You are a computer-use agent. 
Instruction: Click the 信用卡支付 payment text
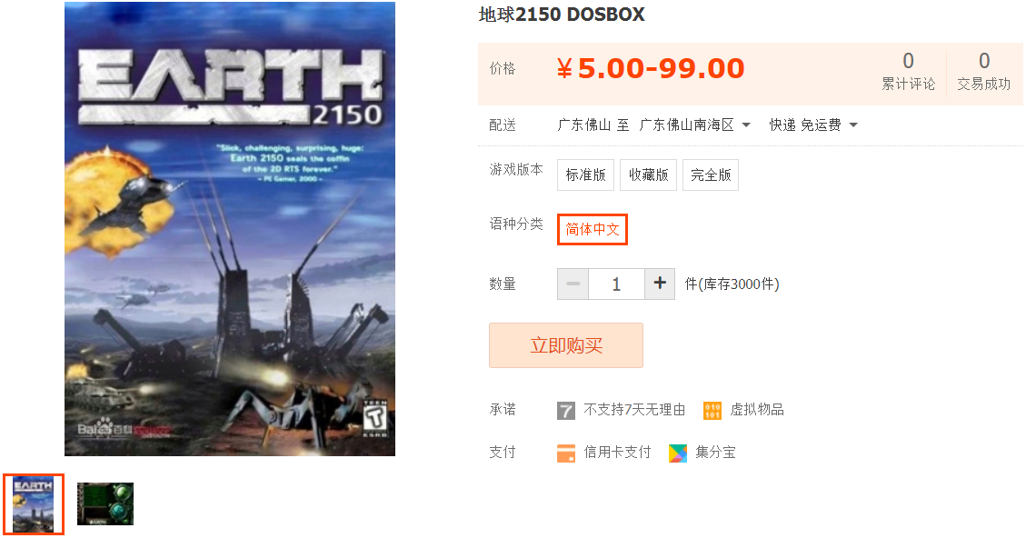[x=617, y=453]
